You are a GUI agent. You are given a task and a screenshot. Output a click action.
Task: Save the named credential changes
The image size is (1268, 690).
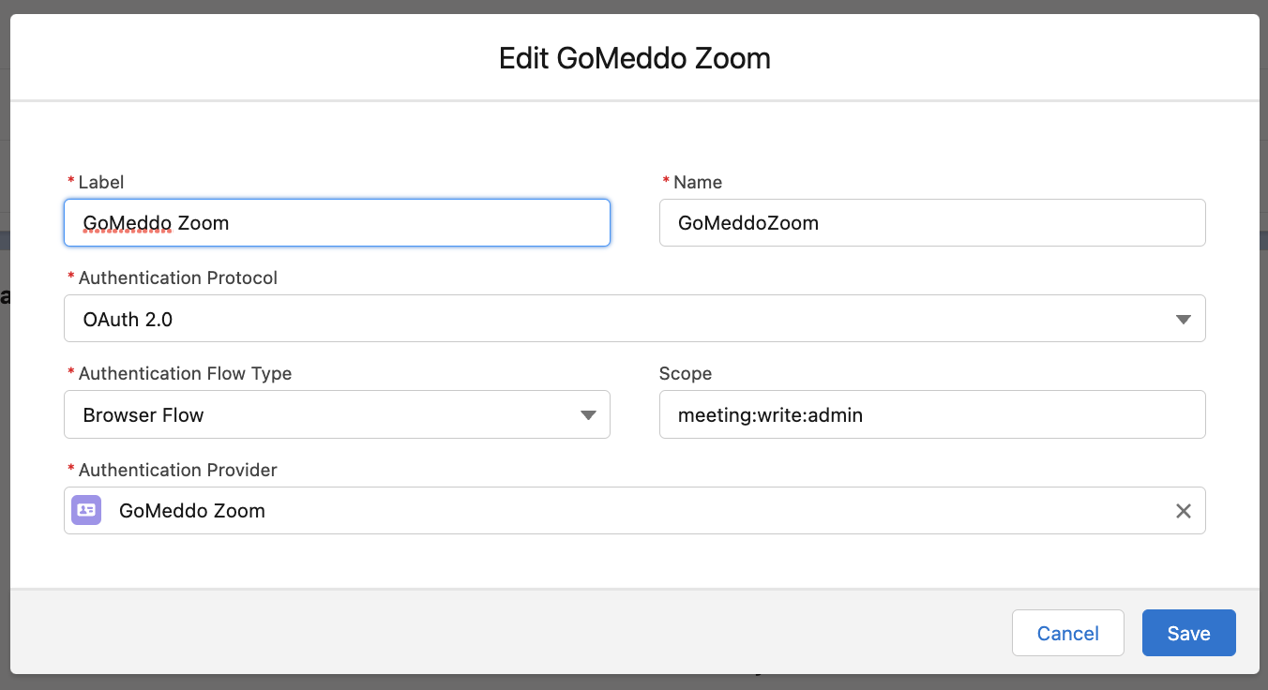click(1188, 633)
